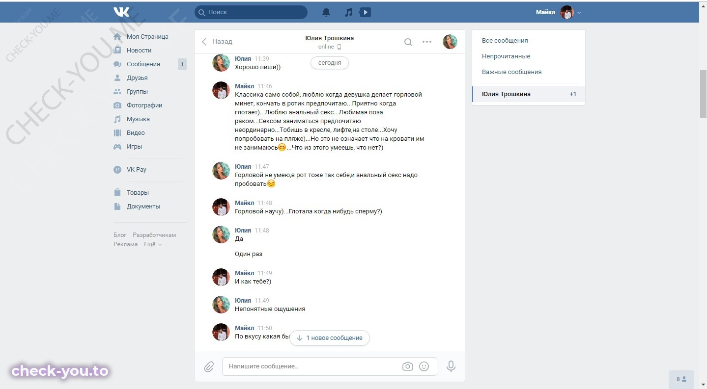
Task: Click the ruble icon beside VK Pay
Action: pos(117,170)
